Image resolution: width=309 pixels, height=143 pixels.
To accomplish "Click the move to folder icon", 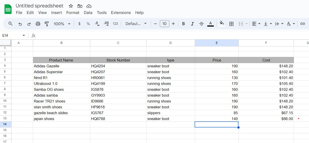I will 80,6.
